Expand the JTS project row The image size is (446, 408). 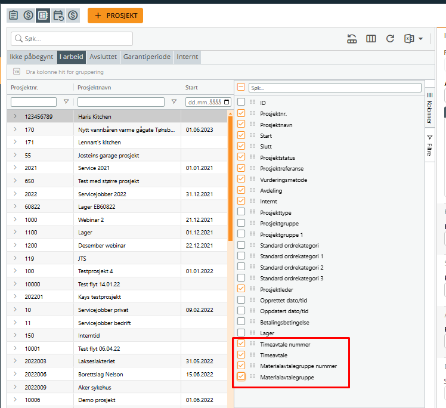(15, 258)
